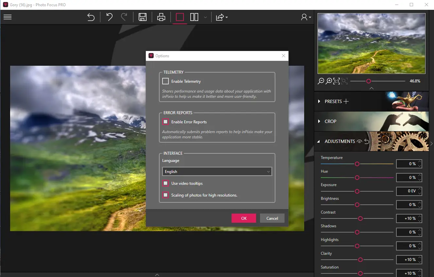Cancel the Options dialog
The width and height of the screenshot is (434, 277).
coord(272,218)
